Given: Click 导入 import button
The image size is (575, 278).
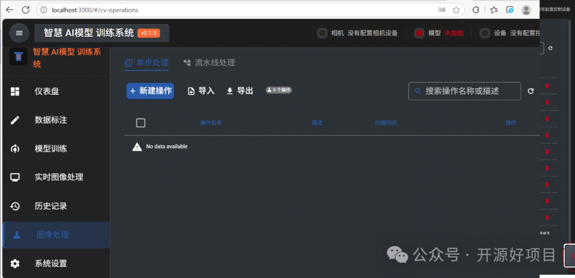Looking at the screenshot, I should (201, 91).
